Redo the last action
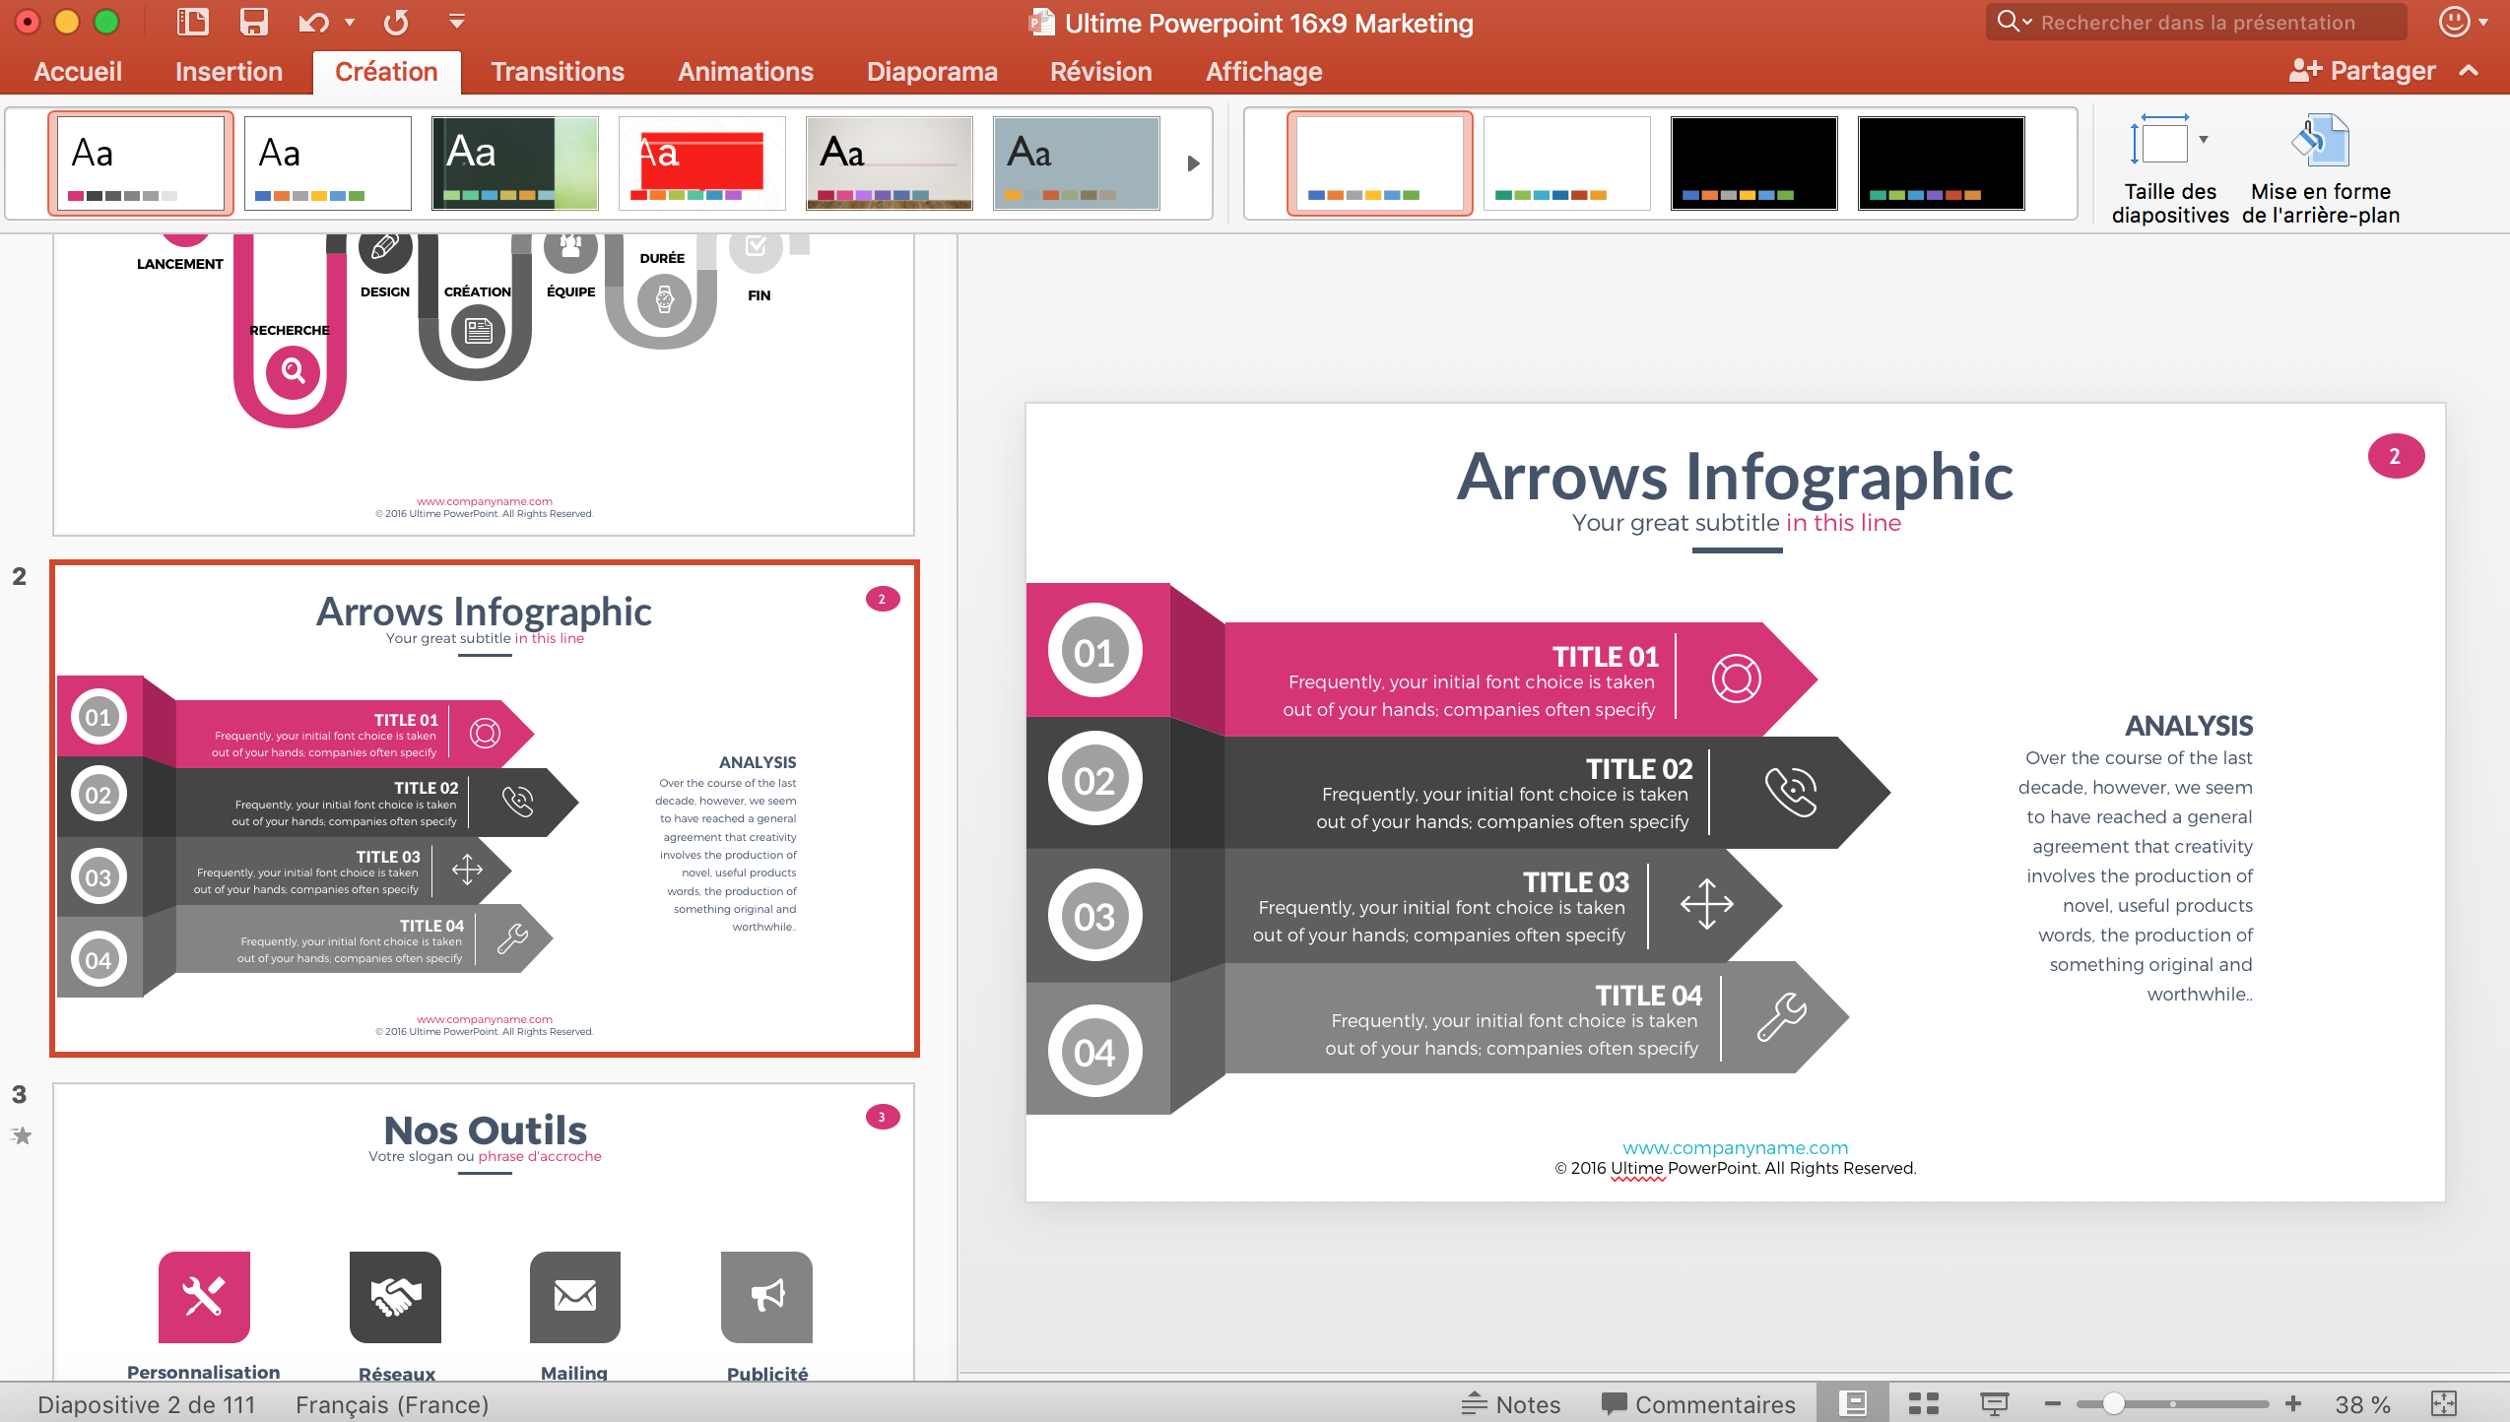Screen dimensions: 2510x1422 396,22
